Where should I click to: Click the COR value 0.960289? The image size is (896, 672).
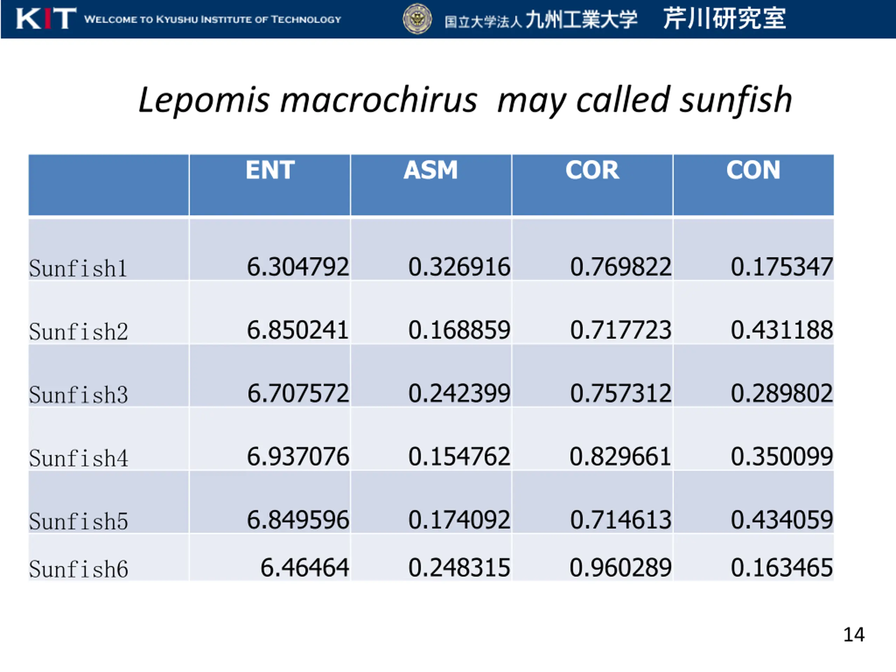(x=621, y=567)
